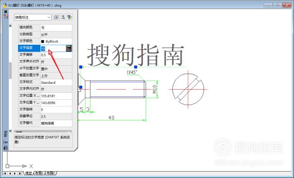Click the M10 dimension text
Screen dimensions: 294x178
155,89
